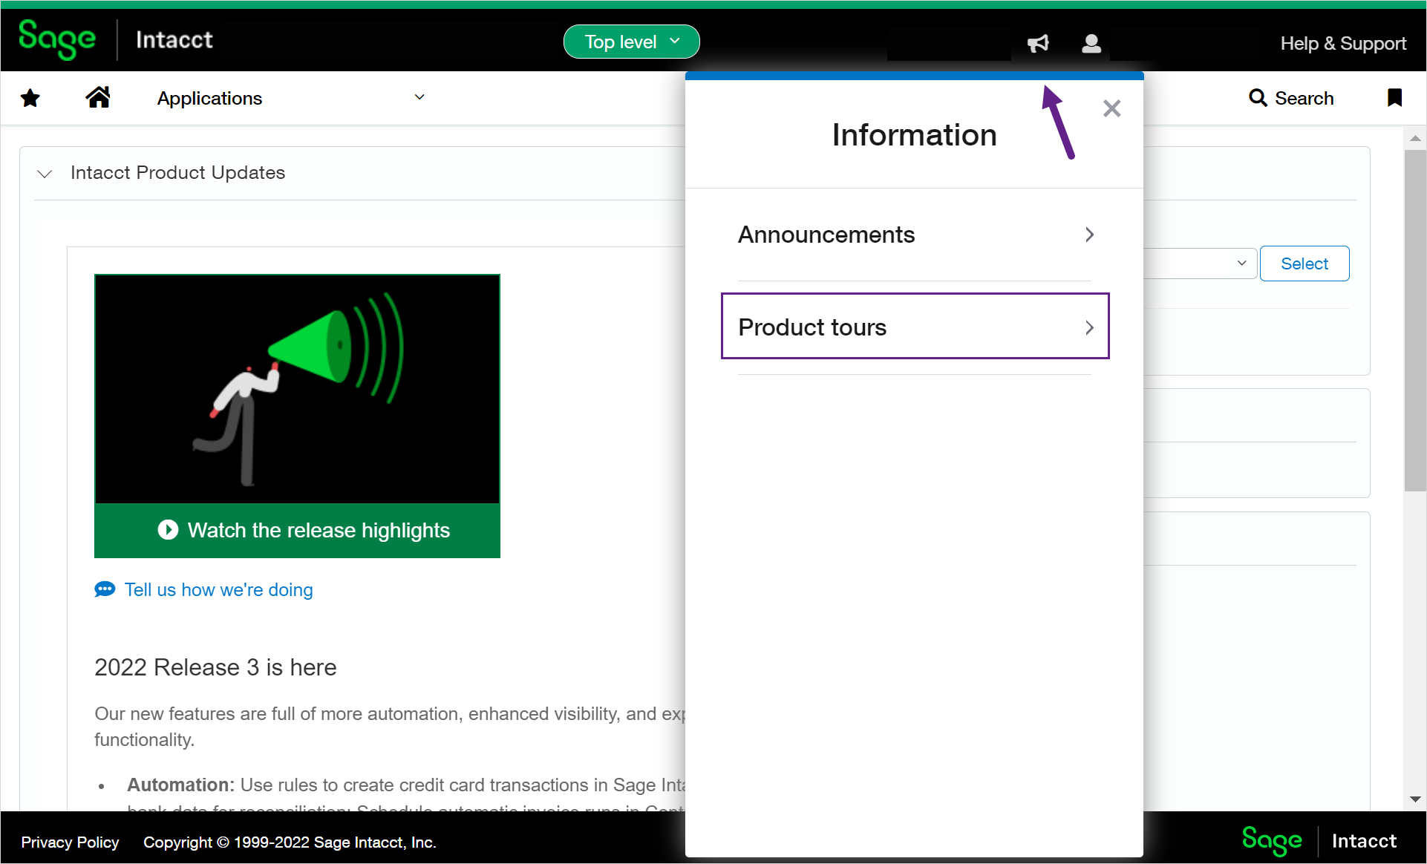The height and width of the screenshot is (864, 1427).
Task: Click Tell us how we're doing
Action: click(218, 590)
